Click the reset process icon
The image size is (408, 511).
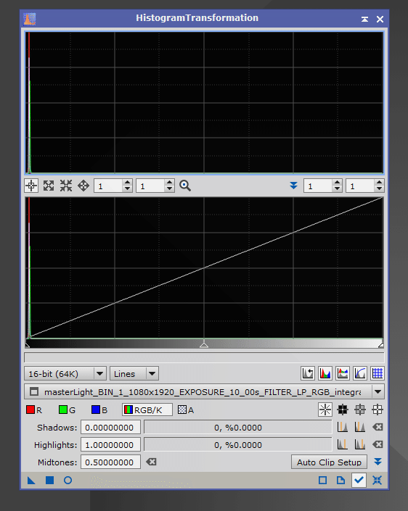coord(377,480)
